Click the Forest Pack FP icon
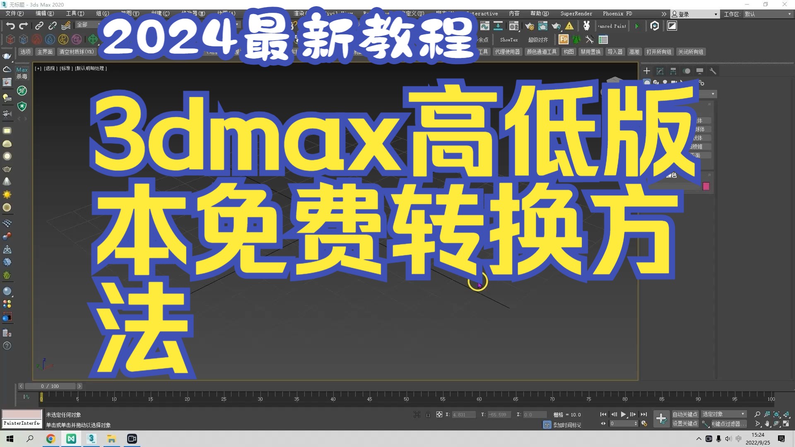Screen dimensions: 795x447 (x=564, y=39)
